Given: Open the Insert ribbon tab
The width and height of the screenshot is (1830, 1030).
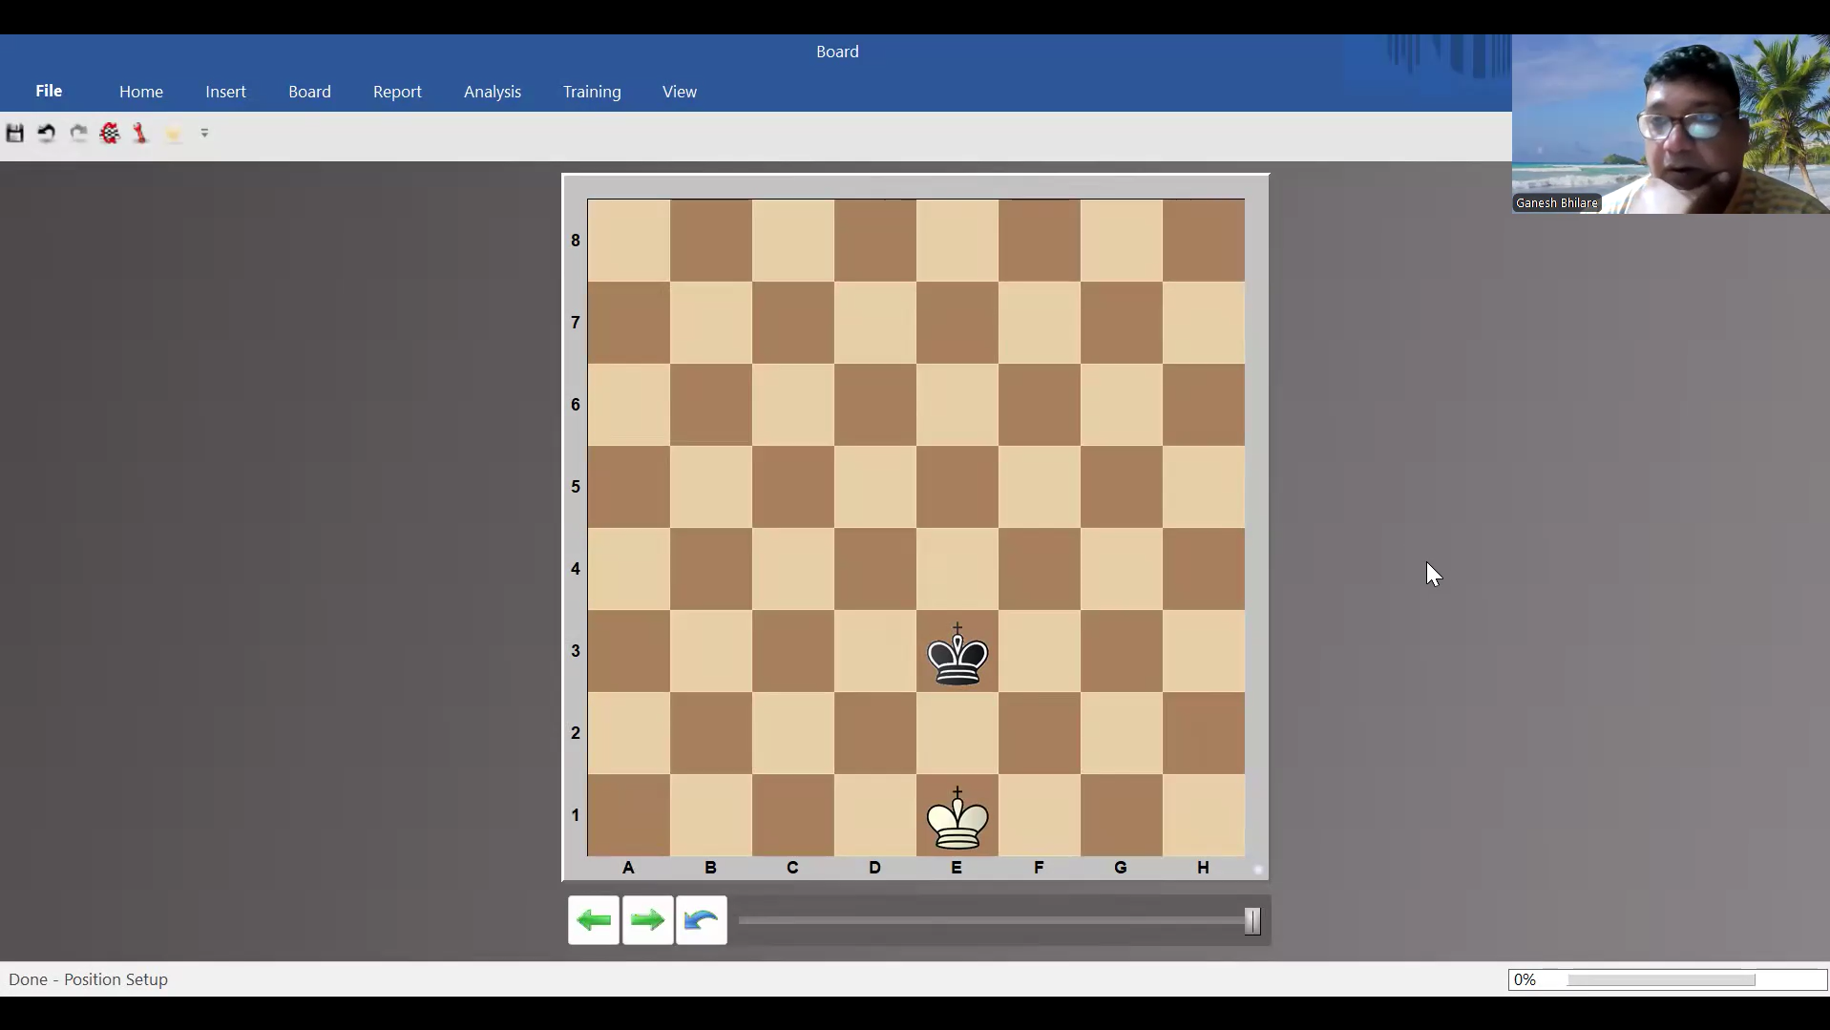Looking at the screenshot, I should (225, 92).
